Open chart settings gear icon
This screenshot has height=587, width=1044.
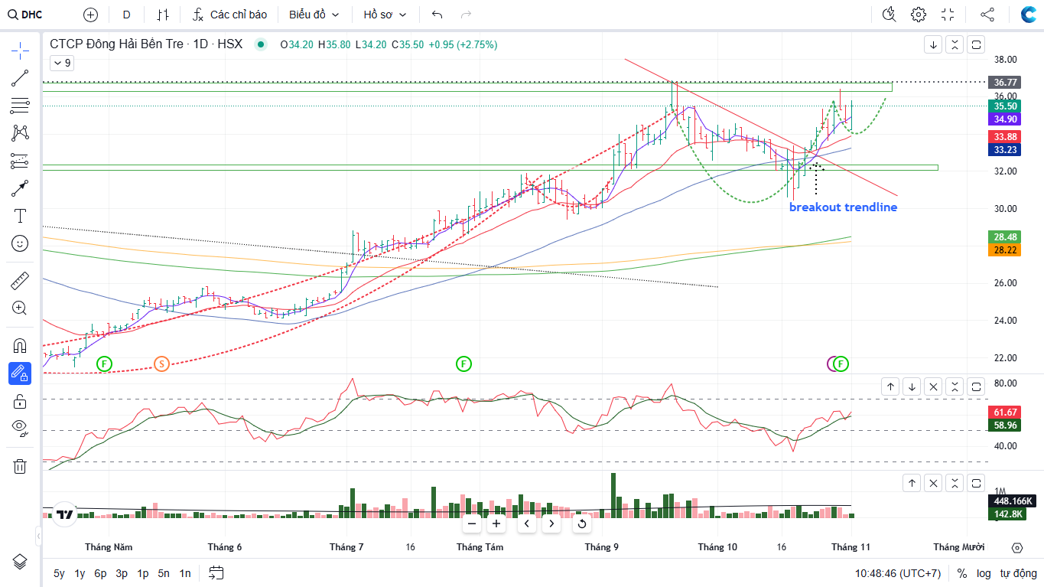tap(919, 15)
